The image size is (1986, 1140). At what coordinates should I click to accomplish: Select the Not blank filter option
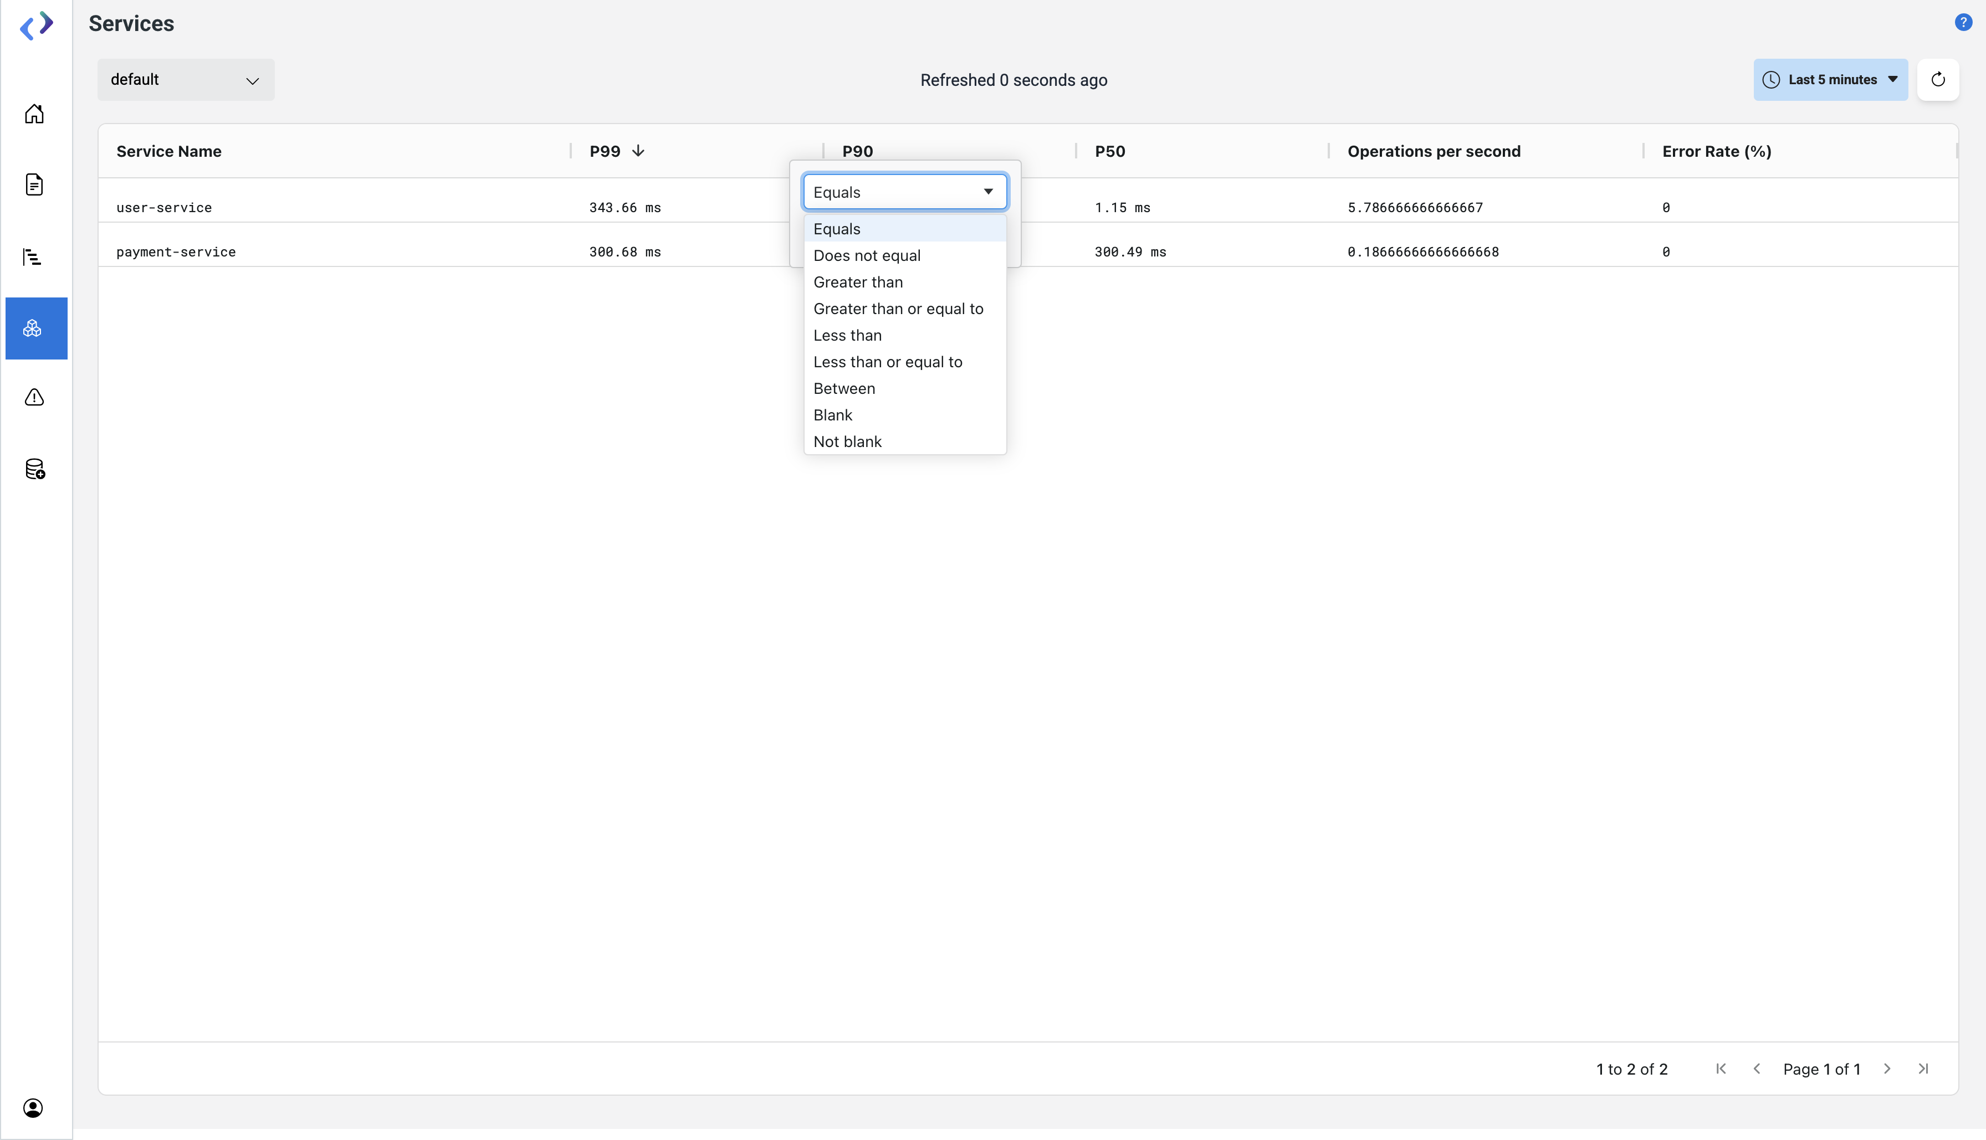click(x=847, y=441)
